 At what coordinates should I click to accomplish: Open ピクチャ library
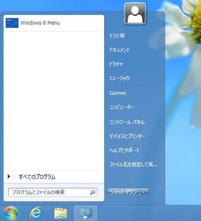[116, 64]
